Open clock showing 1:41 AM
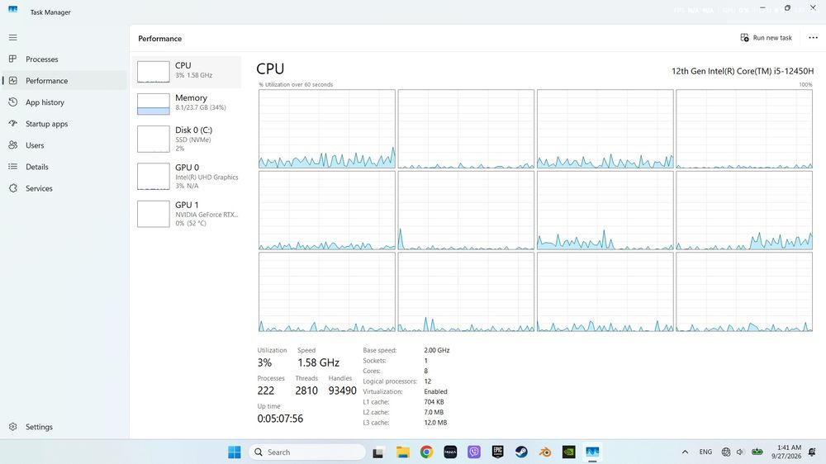This screenshot has width=826, height=464. (x=786, y=452)
